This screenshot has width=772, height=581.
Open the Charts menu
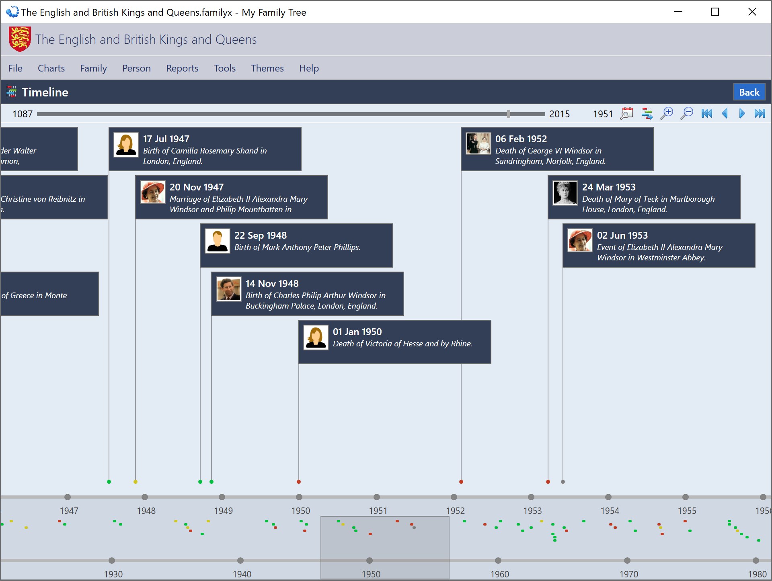click(x=51, y=68)
